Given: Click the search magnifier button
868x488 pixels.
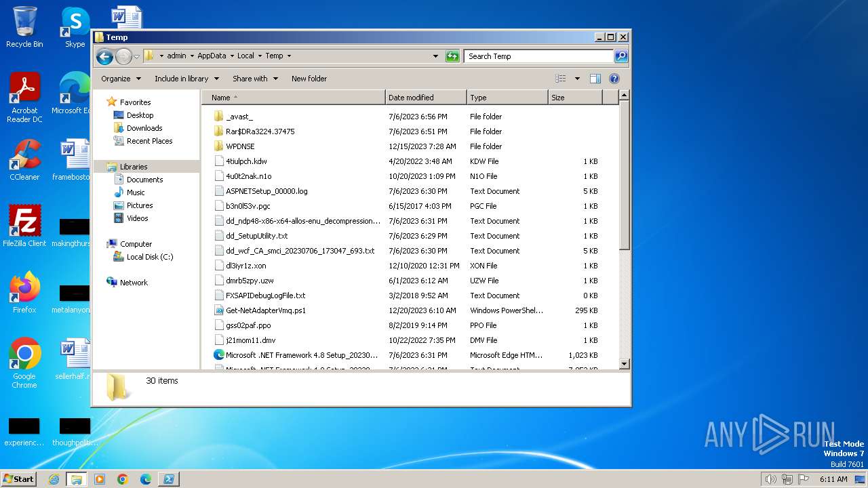Looking at the screenshot, I should click(x=621, y=56).
